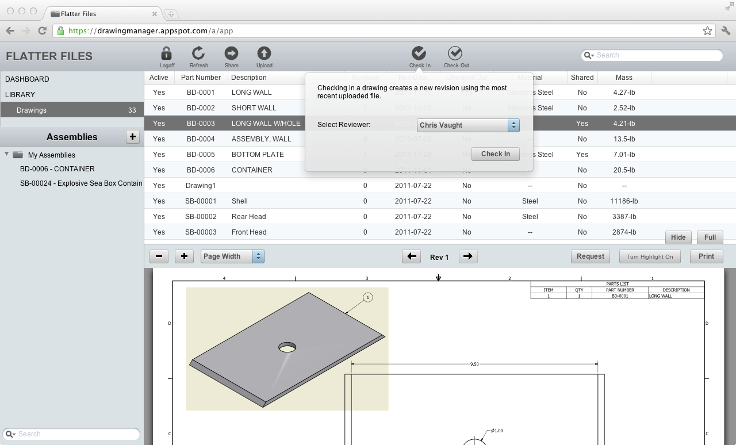736x445 pixels.
Task: Sort by the Mass column header
Action: point(624,77)
